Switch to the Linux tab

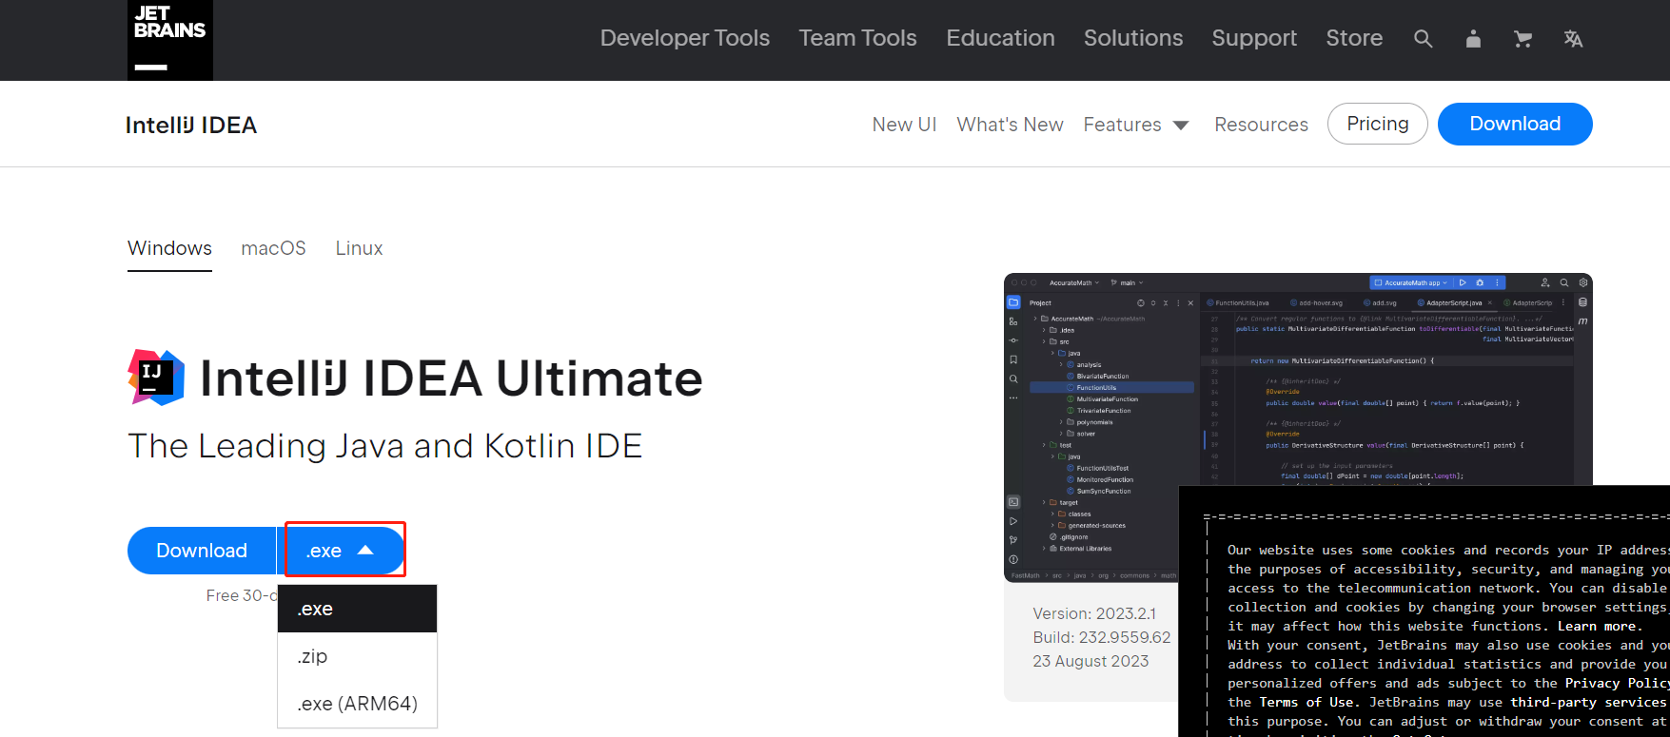(359, 248)
